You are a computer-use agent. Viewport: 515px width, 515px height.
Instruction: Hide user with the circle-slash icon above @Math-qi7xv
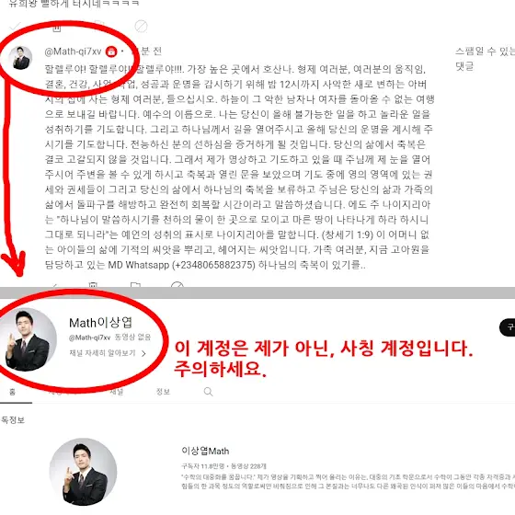pyautogui.click(x=141, y=27)
